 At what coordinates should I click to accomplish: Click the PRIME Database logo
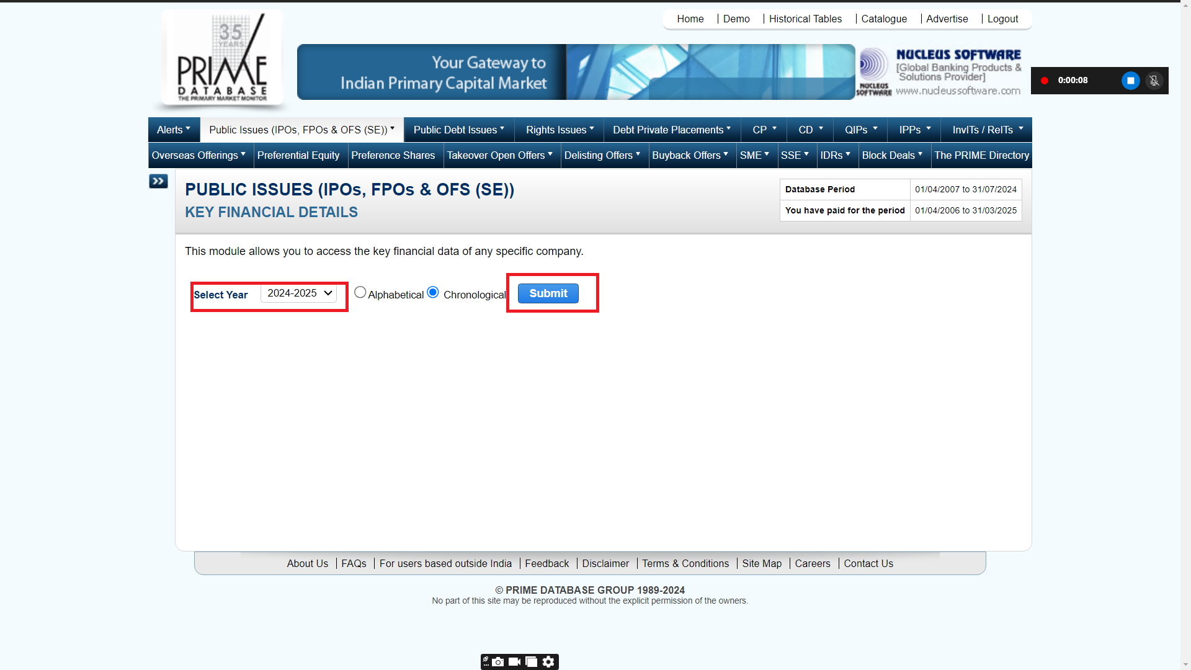pyautogui.click(x=222, y=57)
